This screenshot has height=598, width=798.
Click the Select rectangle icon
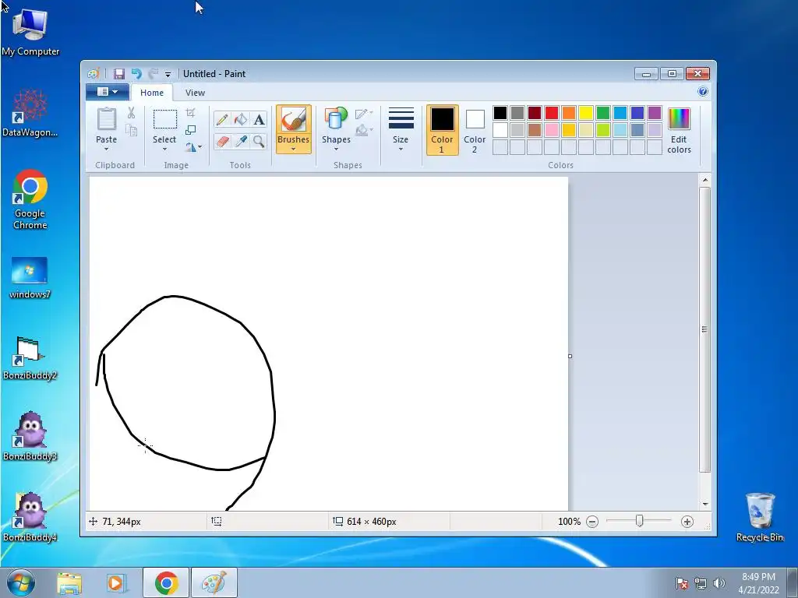coord(165,119)
